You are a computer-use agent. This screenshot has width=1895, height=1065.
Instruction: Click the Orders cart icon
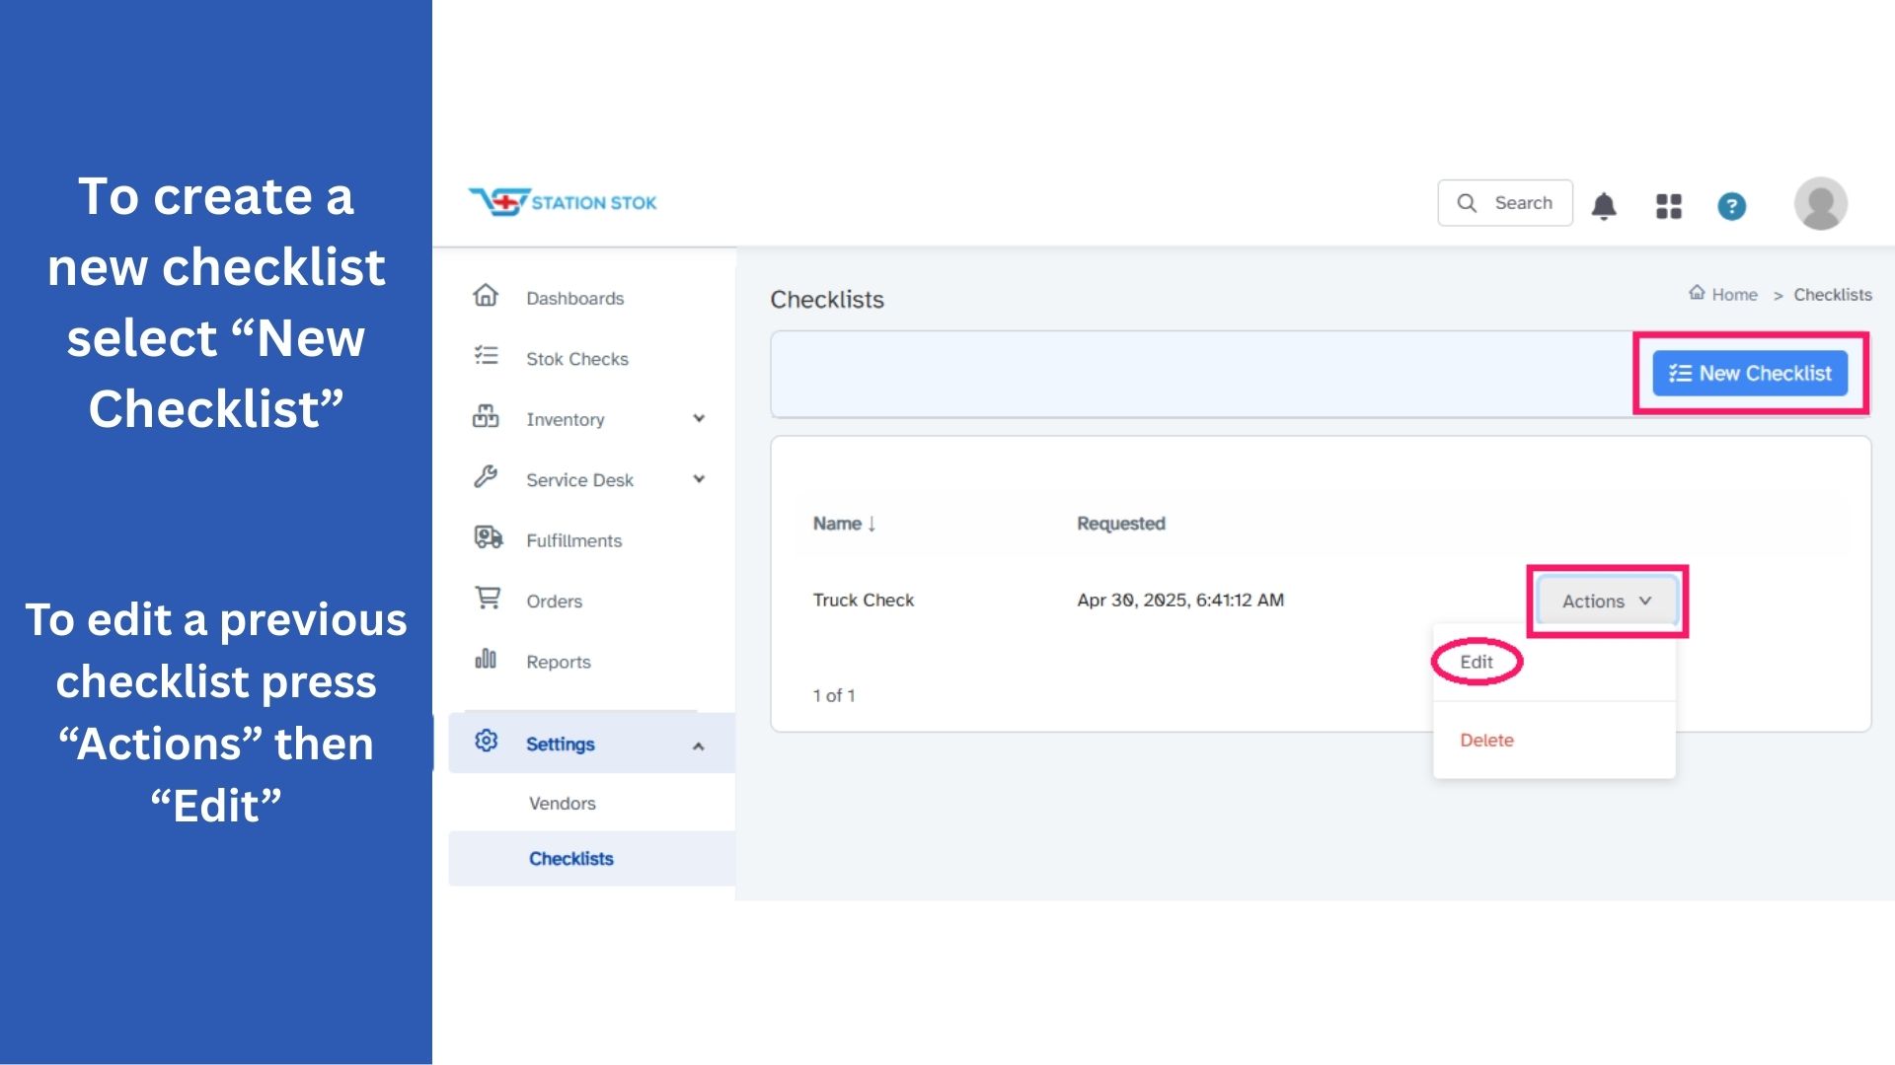point(488,599)
